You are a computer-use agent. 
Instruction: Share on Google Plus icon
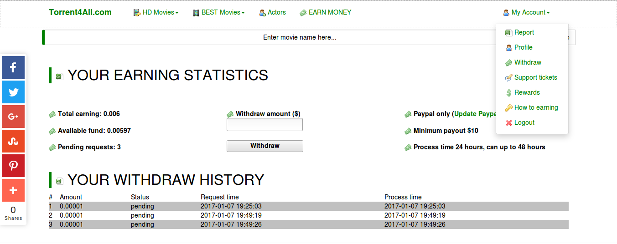pyautogui.click(x=13, y=117)
